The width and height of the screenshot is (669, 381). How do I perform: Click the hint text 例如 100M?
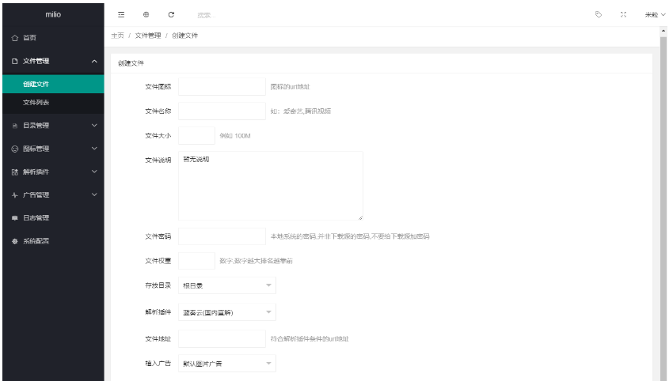pyautogui.click(x=235, y=136)
